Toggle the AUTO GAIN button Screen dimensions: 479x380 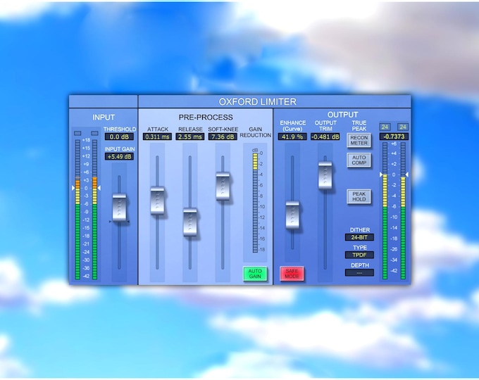pyautogui.click(x=255, y=274)
